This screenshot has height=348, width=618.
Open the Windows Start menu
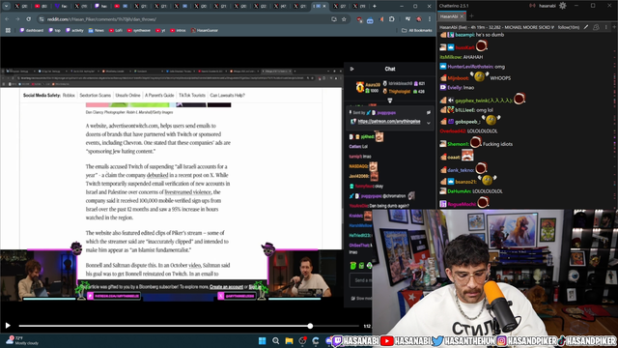coord(262,341)
